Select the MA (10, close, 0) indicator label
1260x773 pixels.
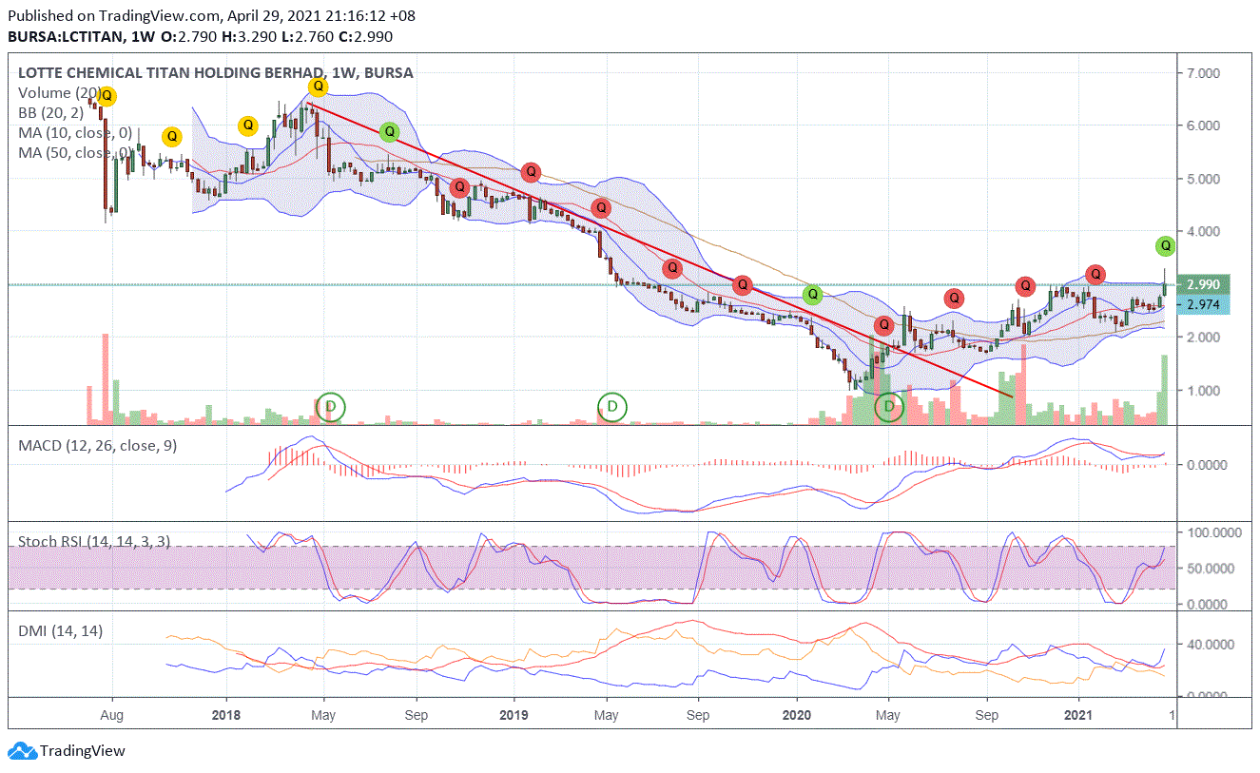point(75,132)
